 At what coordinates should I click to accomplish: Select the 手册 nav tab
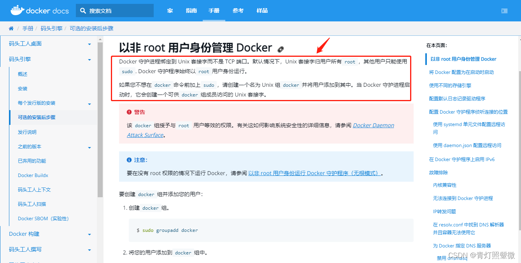(x=214, y=11)
